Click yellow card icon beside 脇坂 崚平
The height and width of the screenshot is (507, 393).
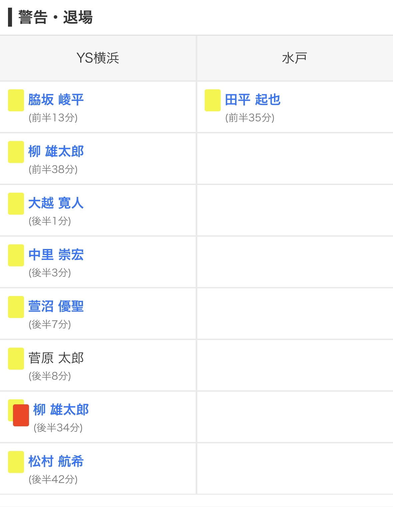point(16,100)
